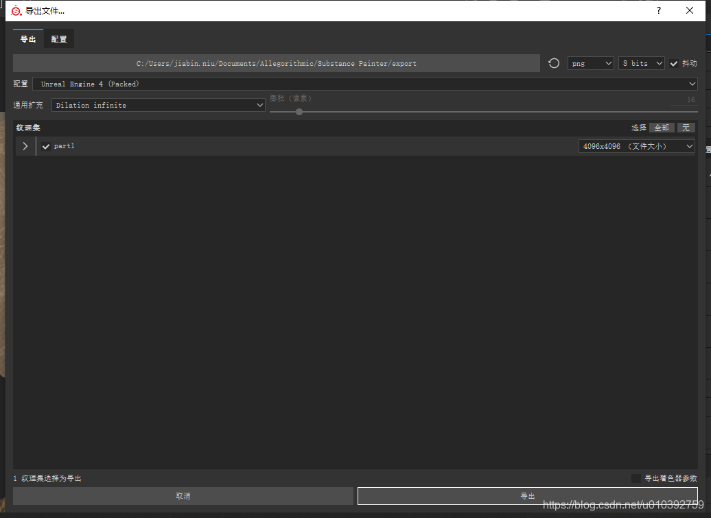Click the reset export path refresh icon
The image size is (711, 518).
[x=554, y=63]
